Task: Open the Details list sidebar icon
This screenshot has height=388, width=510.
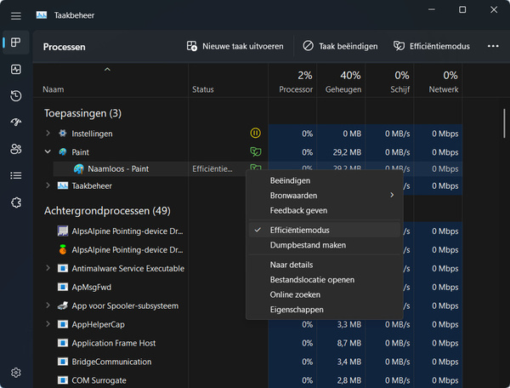Action: [x=15, y=175]
